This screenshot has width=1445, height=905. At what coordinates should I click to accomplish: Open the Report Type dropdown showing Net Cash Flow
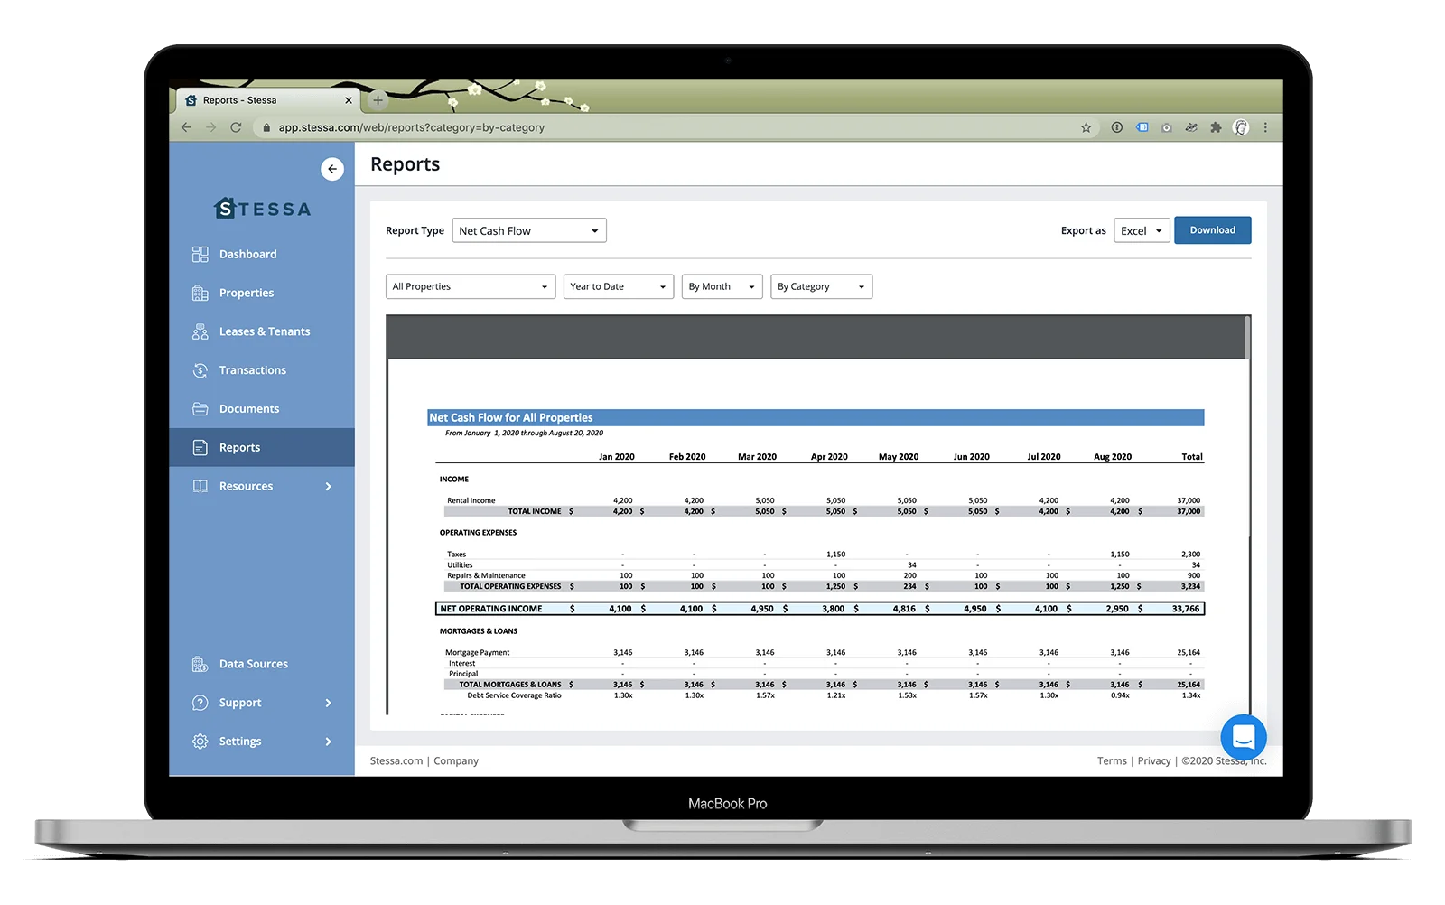[528, 230]
